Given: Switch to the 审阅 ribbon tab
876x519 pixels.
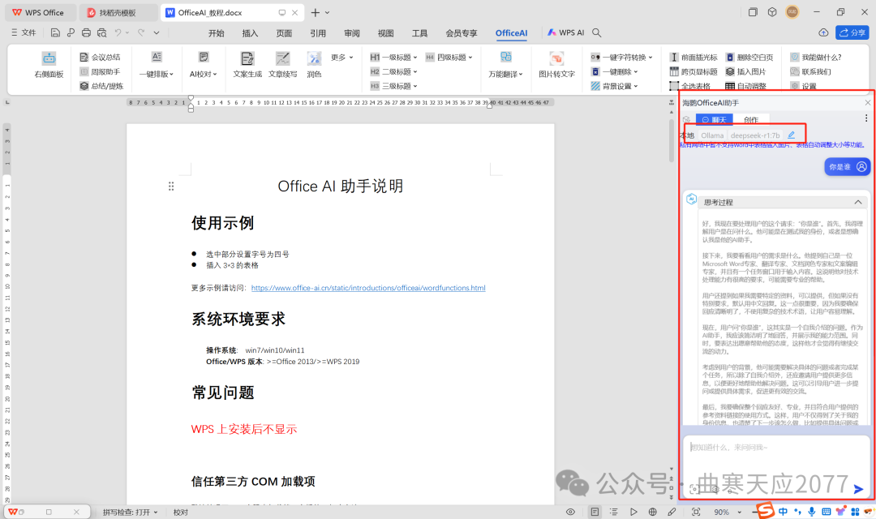Looking at the screenshot, I should [x=352, y=33].
